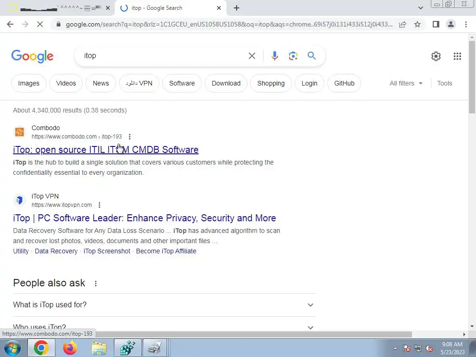This screenshot has height=357, width=476.
Task: Open Google search settings gear
Action: (436, 56)
